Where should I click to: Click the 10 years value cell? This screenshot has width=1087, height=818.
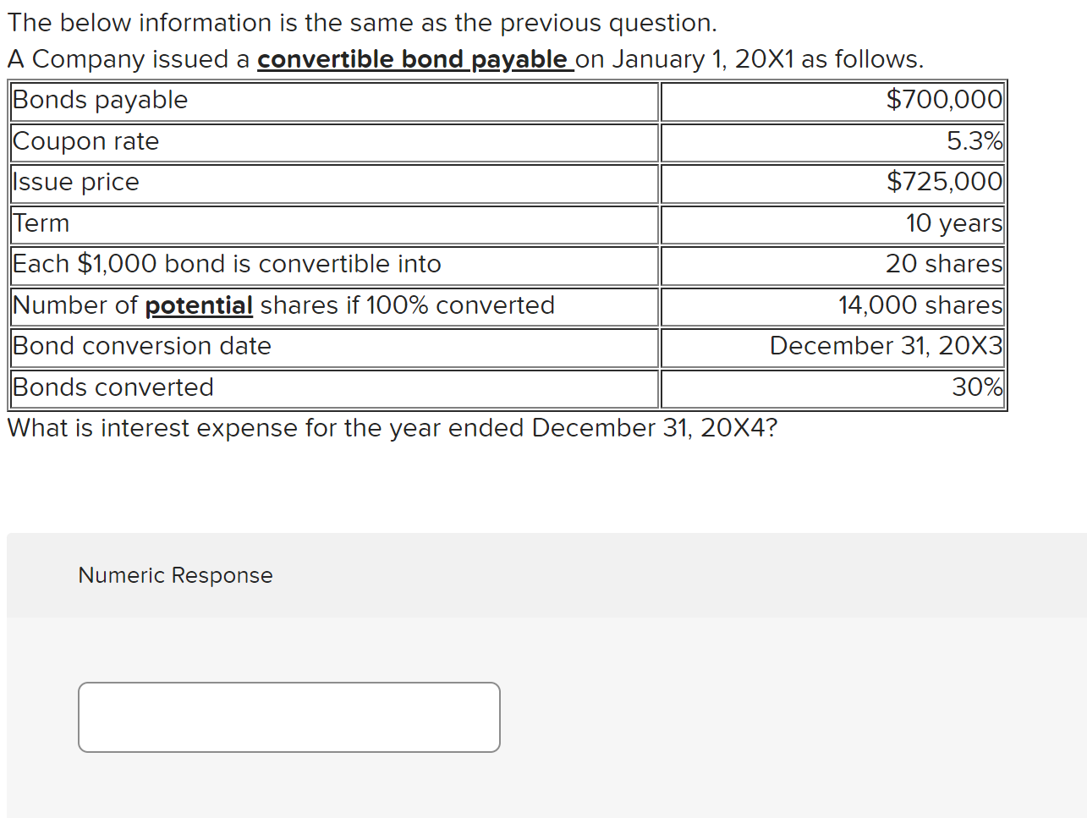coord(945,223)
